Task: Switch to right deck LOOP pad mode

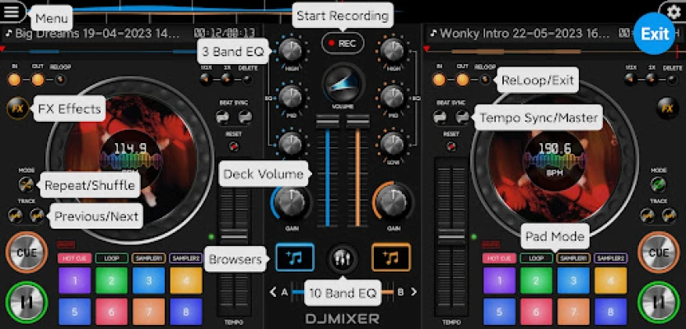Action: [x=536, y=258]
